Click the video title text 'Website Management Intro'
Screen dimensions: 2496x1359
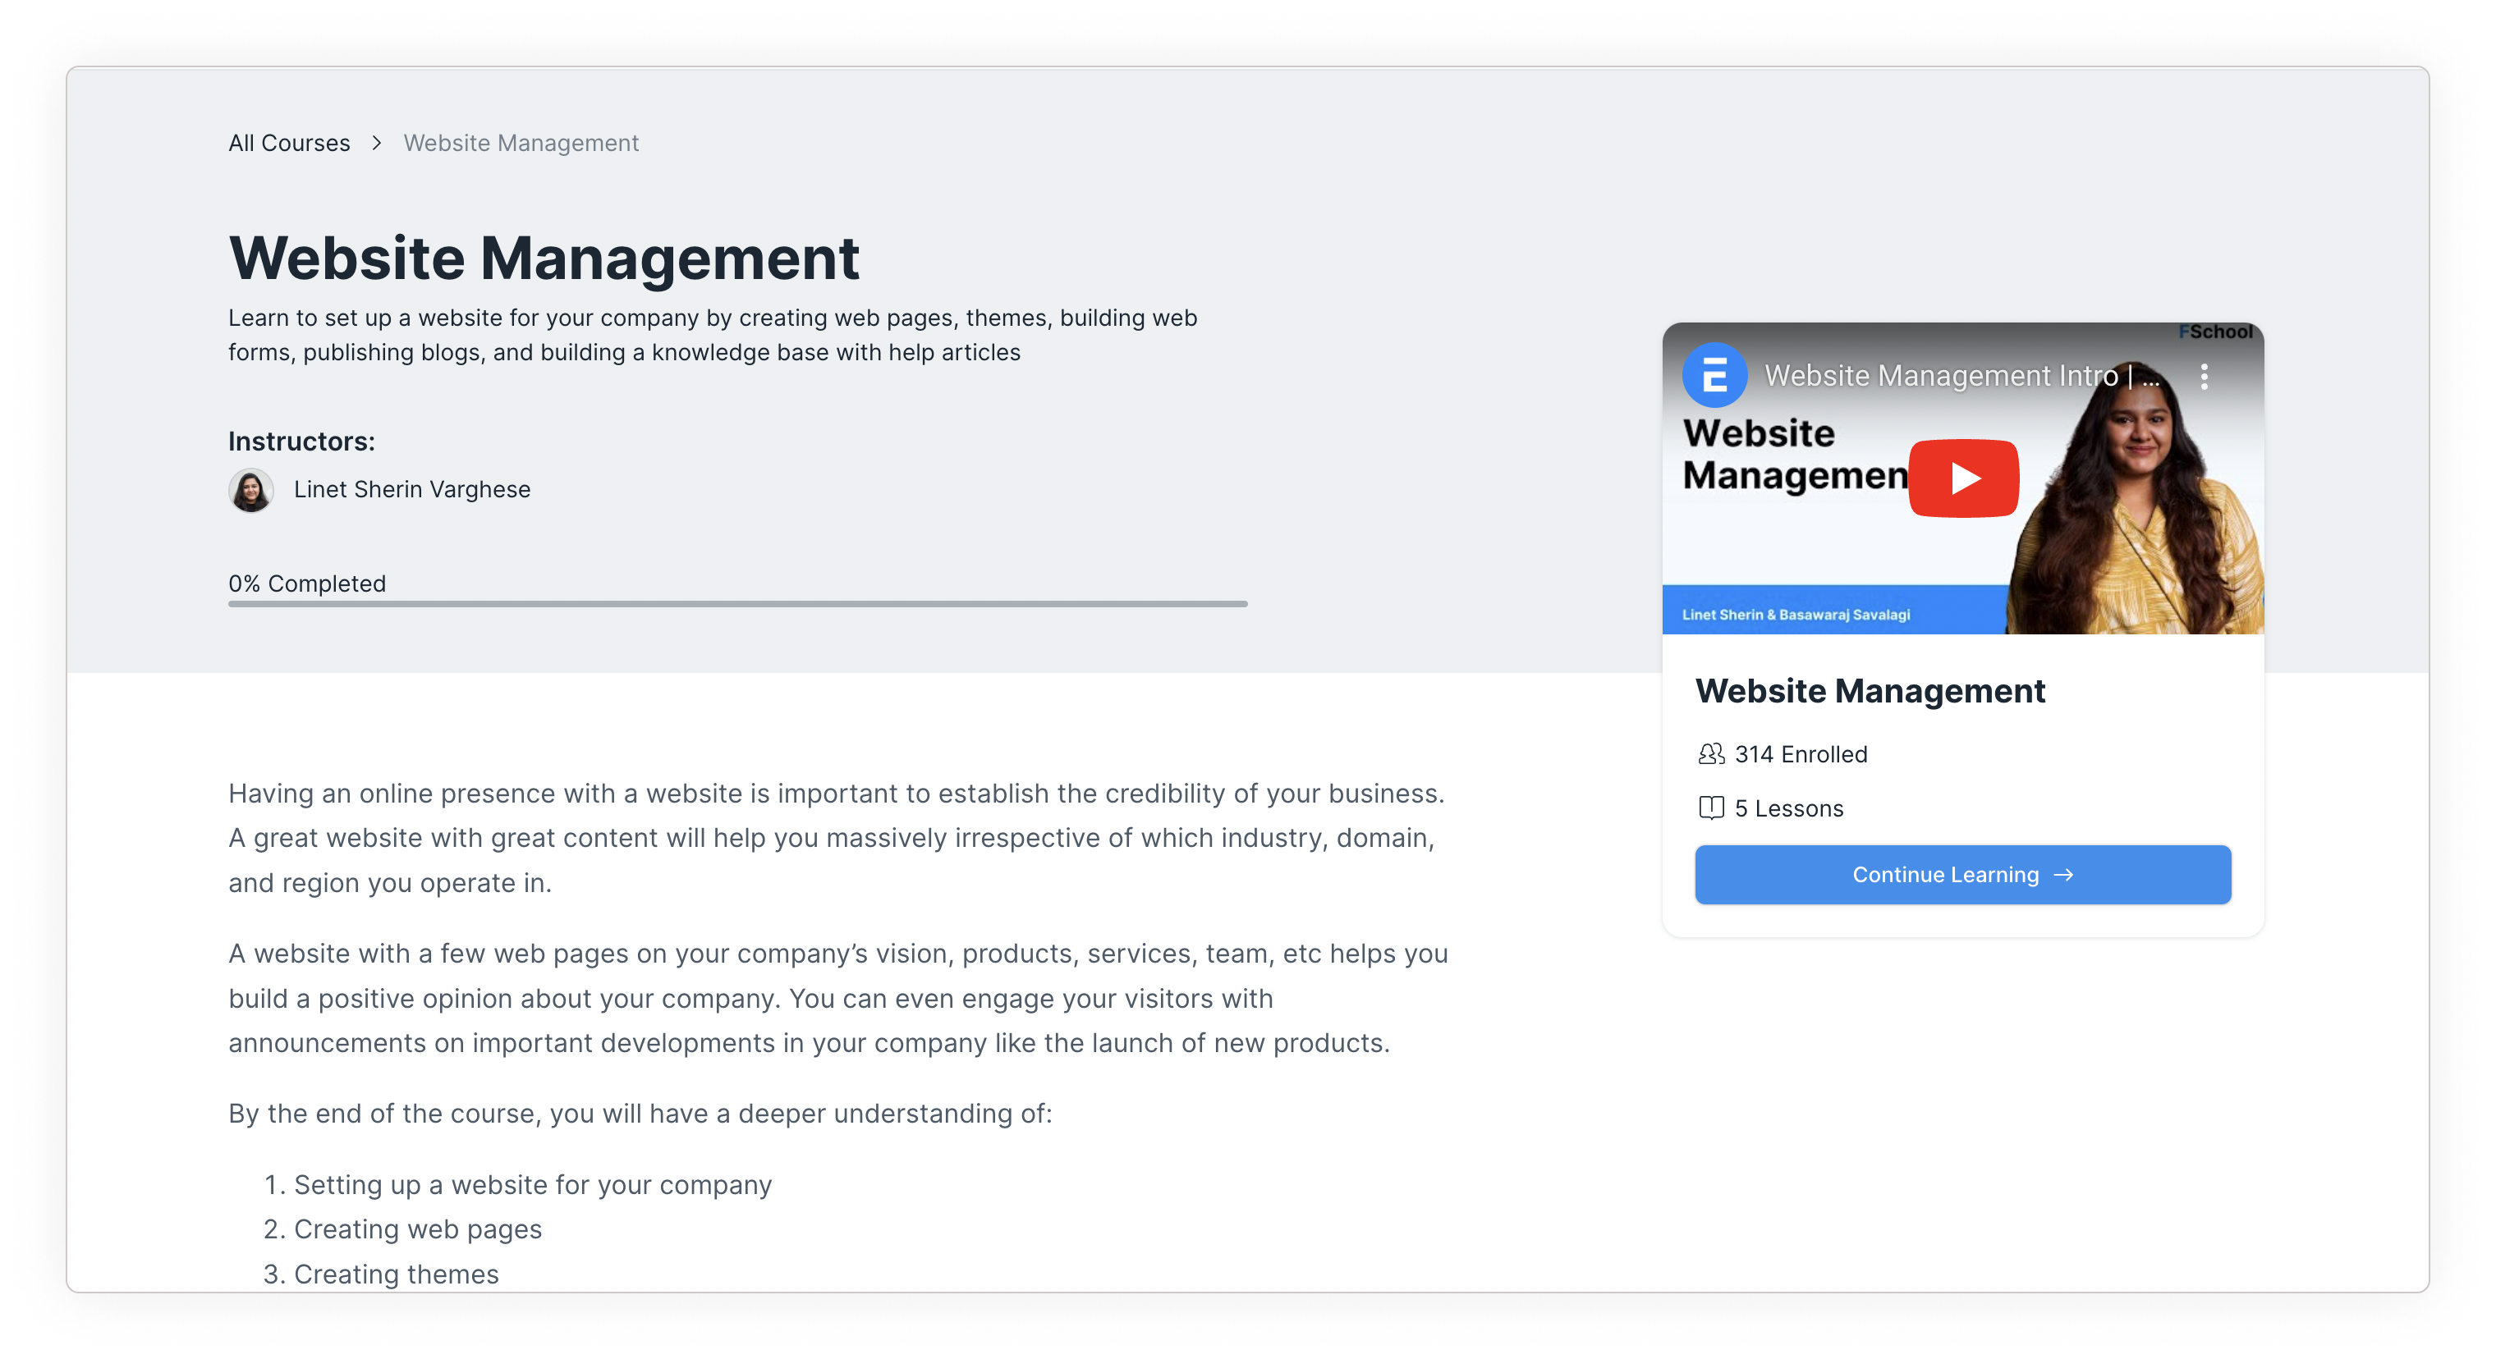click(1940, 376)
